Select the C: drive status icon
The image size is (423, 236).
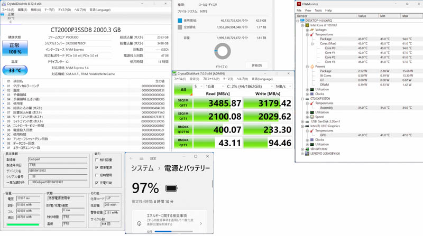tap(3, 15)
